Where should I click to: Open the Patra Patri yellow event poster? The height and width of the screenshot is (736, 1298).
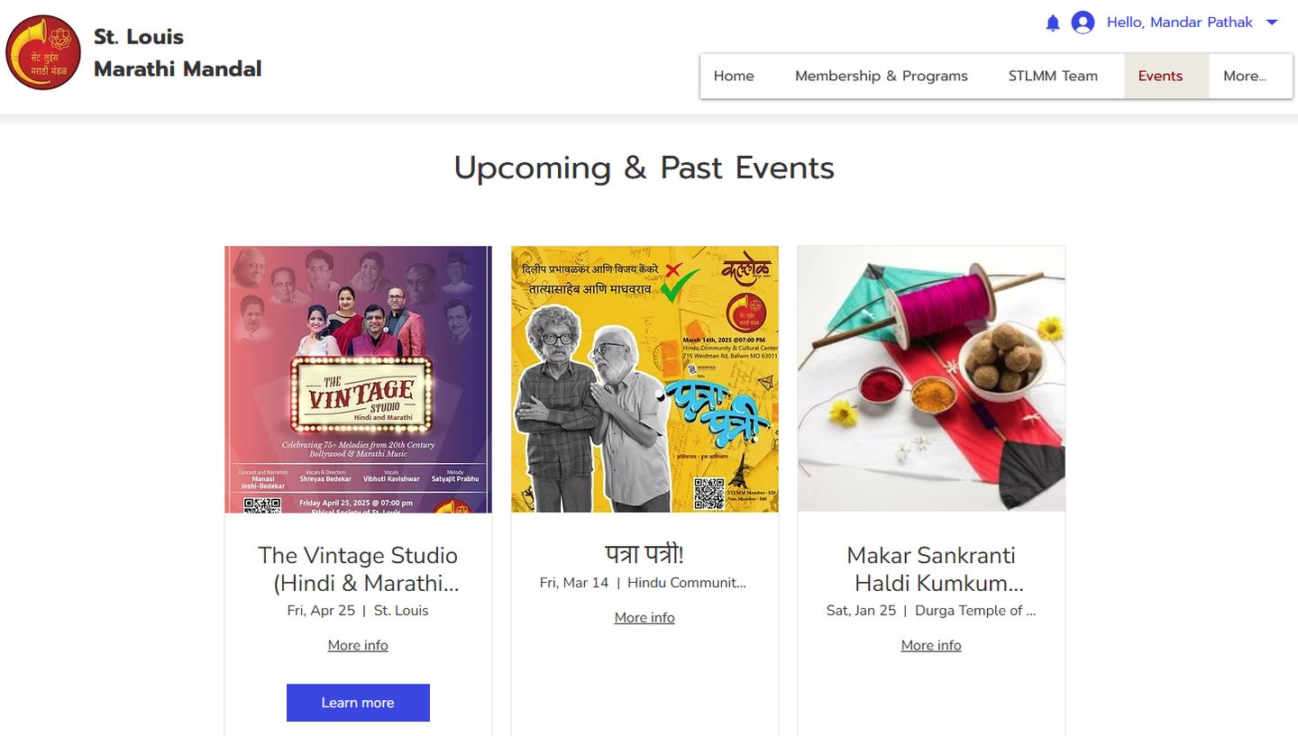click(644, 379)
